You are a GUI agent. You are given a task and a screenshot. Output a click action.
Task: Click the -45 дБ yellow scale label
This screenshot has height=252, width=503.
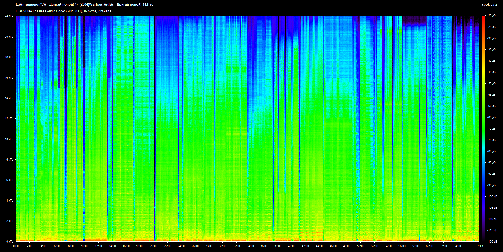pos(491,72)
